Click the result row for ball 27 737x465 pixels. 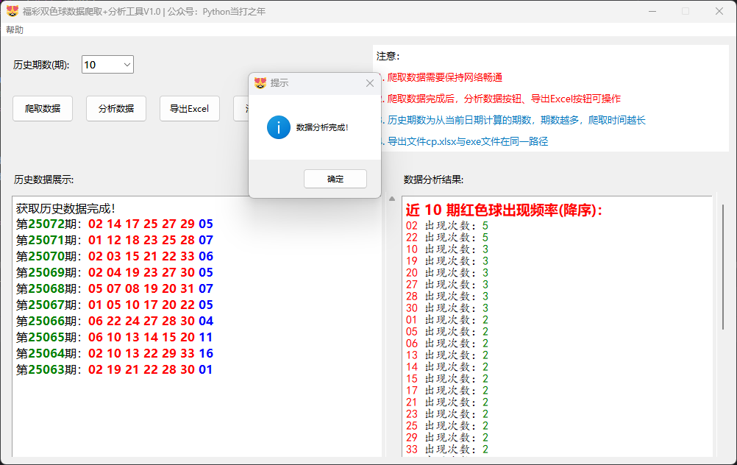447,285
